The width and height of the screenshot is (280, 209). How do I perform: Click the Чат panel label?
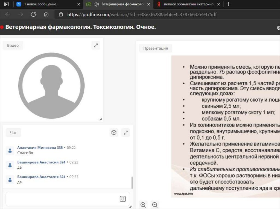pos(13,133)
